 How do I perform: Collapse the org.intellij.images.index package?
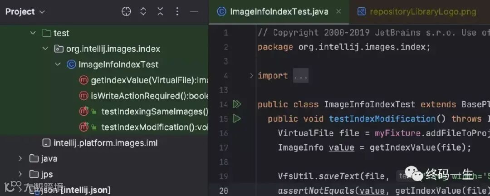pyautogui.click(x=46, y=49)
